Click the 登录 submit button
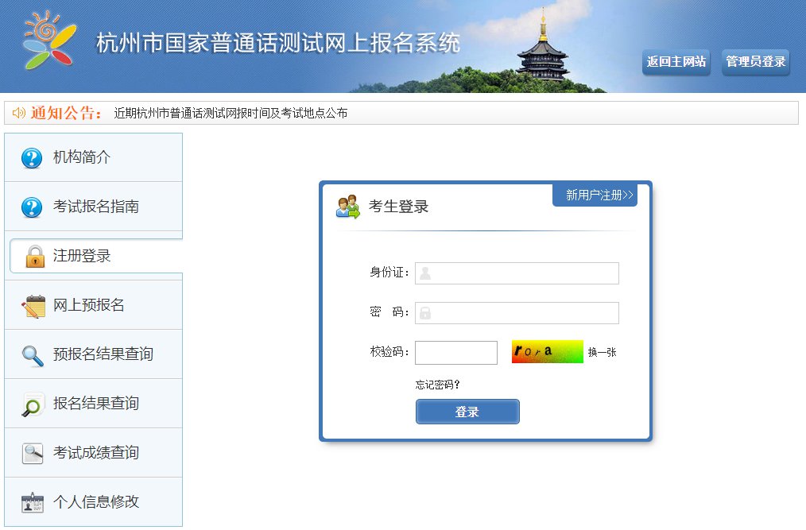This screenshot has height=530, width=806. coord(467,412)
